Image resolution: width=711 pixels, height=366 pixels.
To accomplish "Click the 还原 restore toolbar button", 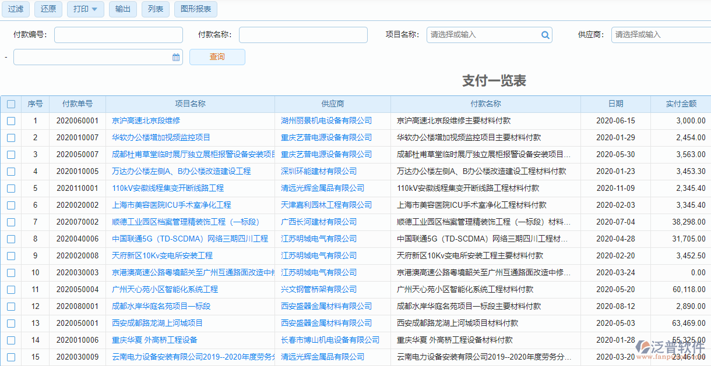I will (48, 9).
